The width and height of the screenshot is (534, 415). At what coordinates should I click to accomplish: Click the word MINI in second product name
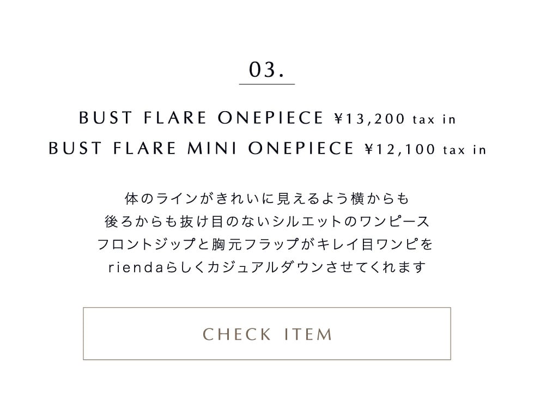pos(213,148)
